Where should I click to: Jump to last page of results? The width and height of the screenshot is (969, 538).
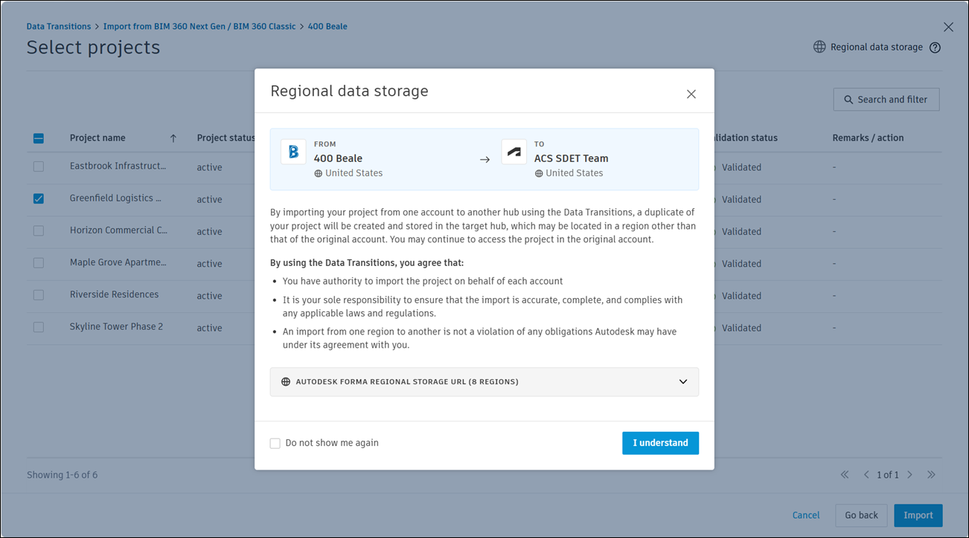tap(931, 475)
